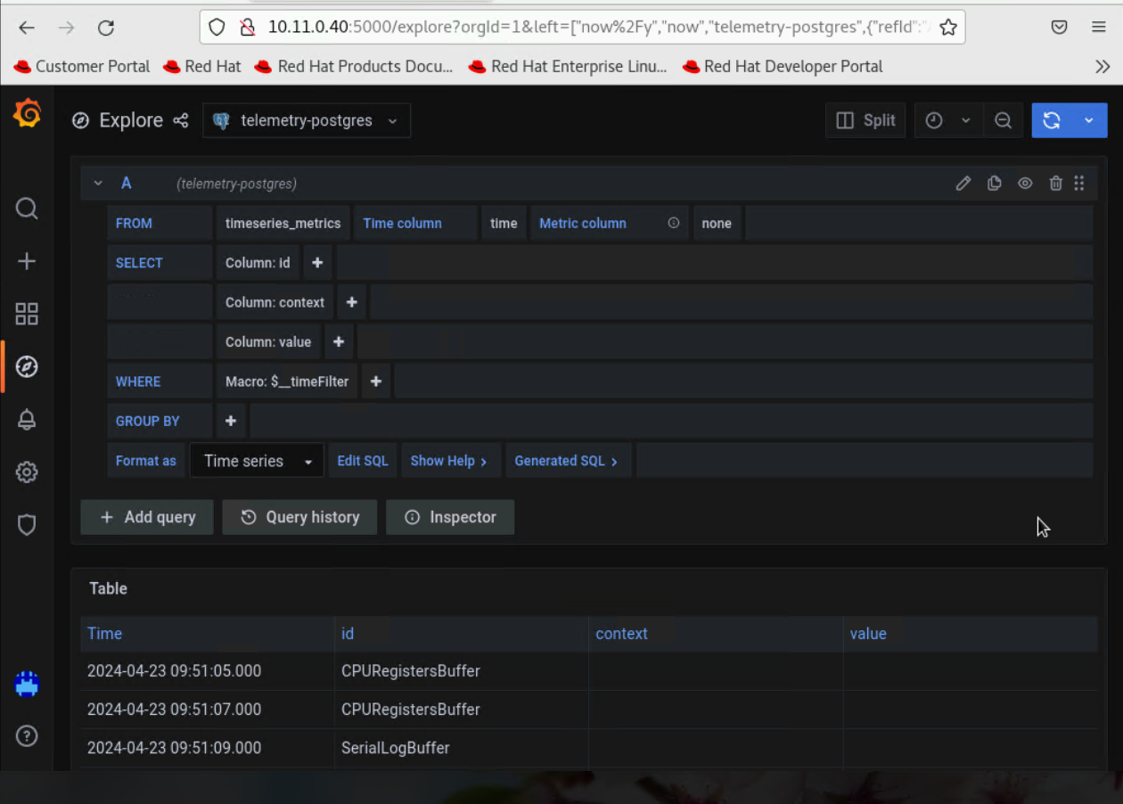Click the Column: id select part
The width and height of the screenshot is (1123, 804).
point(258,263)
